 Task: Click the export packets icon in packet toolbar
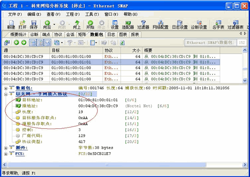pos(7,42)
